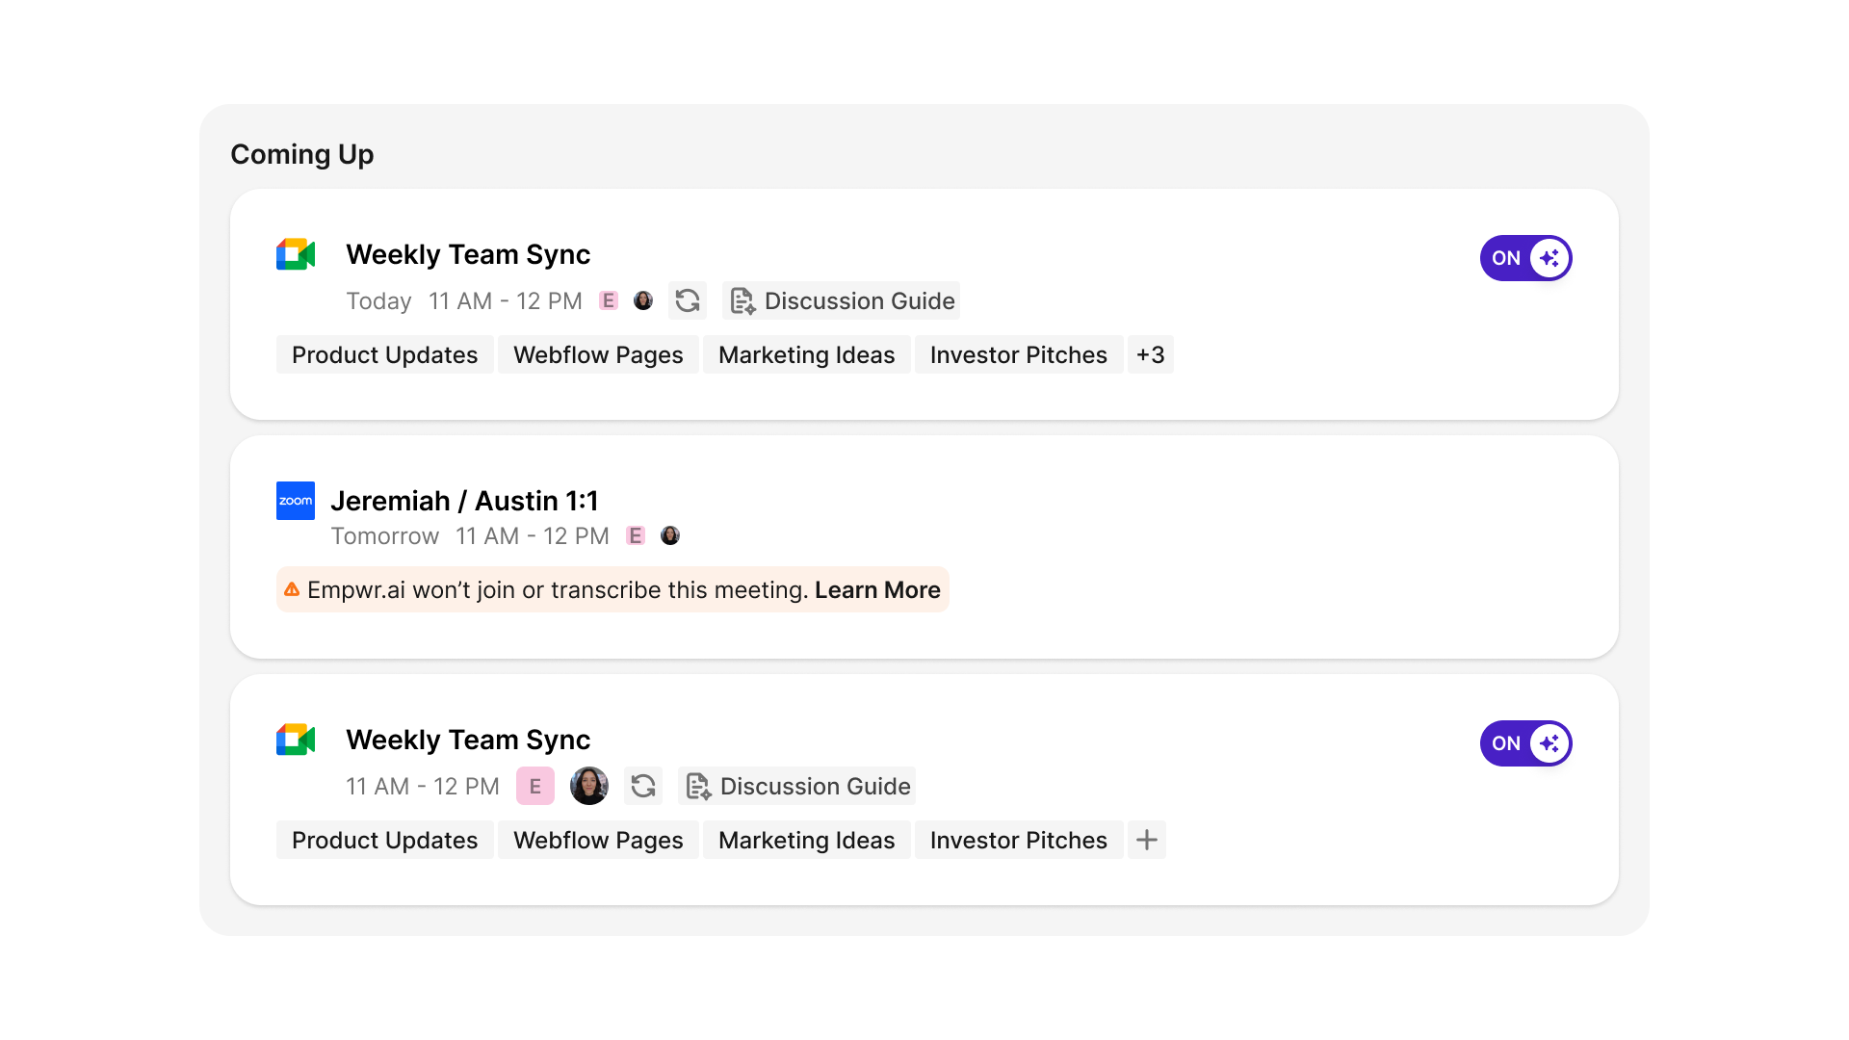Follow the Learn More link
This screenshot has width=1849, height=1040.
pos(877,589)
